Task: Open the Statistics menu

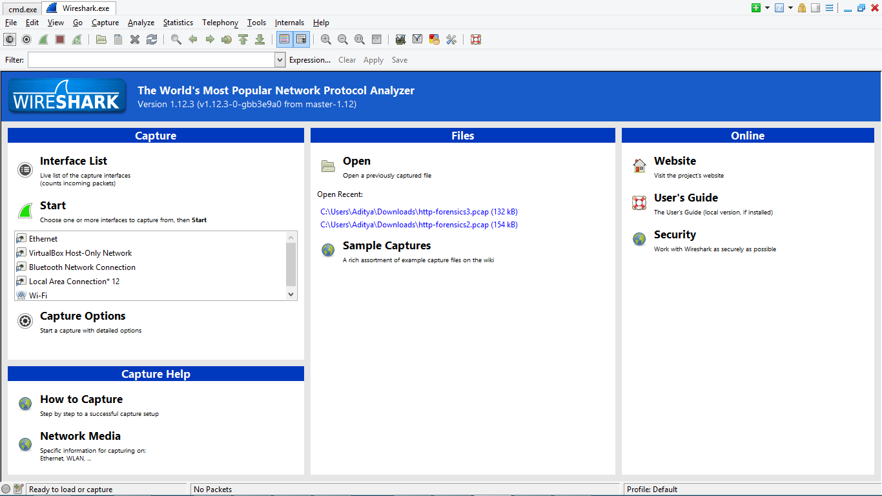Action: point(178,23)
